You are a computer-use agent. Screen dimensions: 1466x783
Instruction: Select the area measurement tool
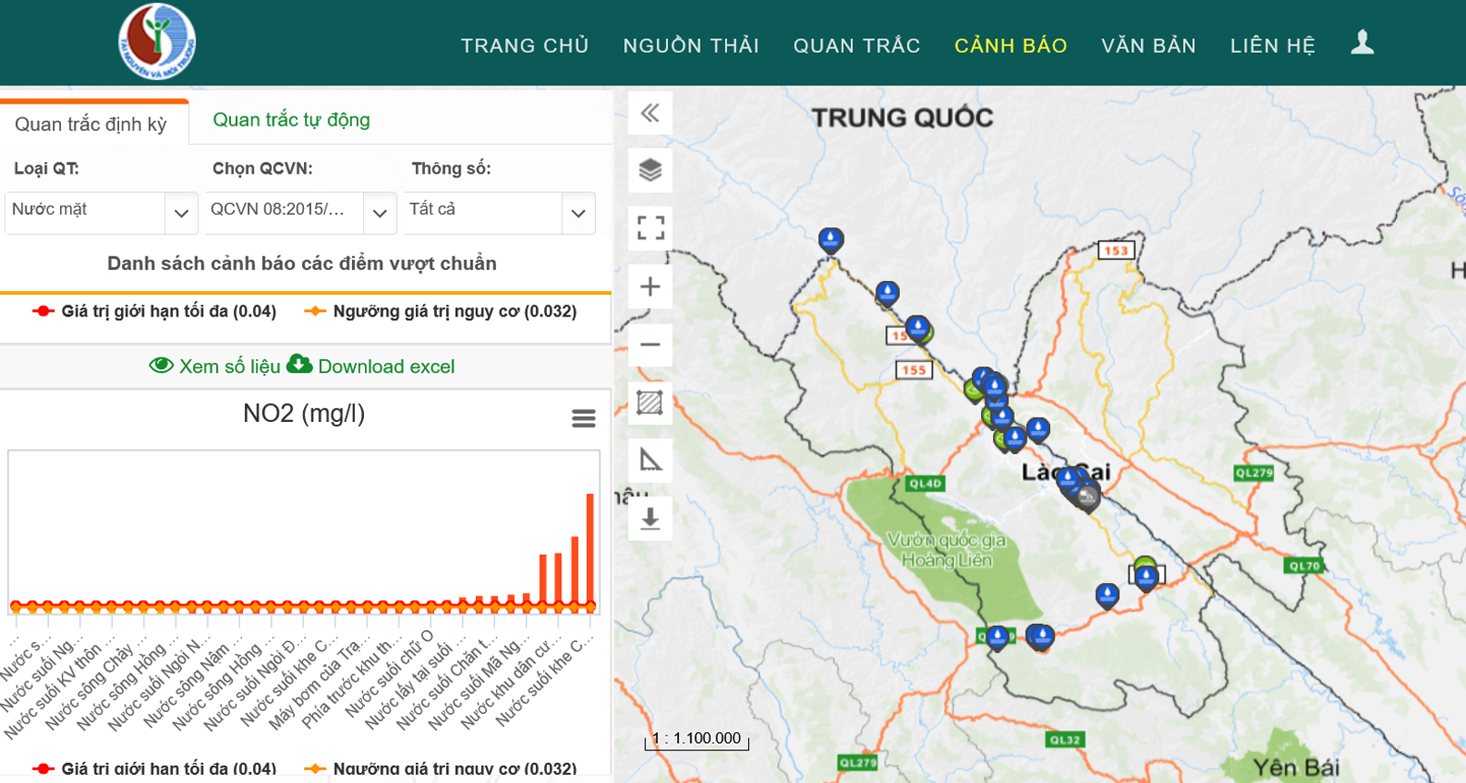coord(650,402)
